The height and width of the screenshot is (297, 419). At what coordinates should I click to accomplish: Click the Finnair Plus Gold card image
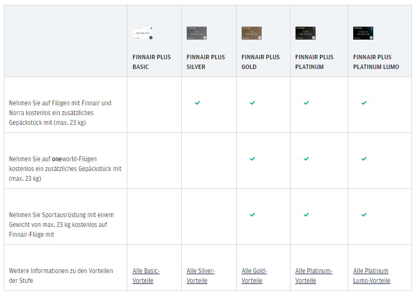(x=252, y=33)
